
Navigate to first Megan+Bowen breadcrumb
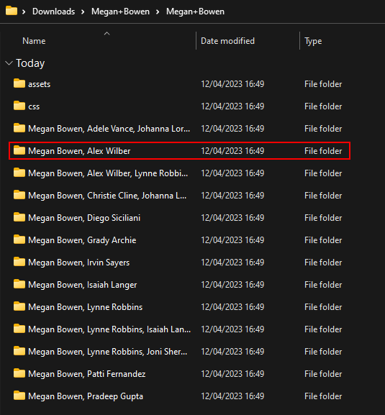click(x=120, y=12)
